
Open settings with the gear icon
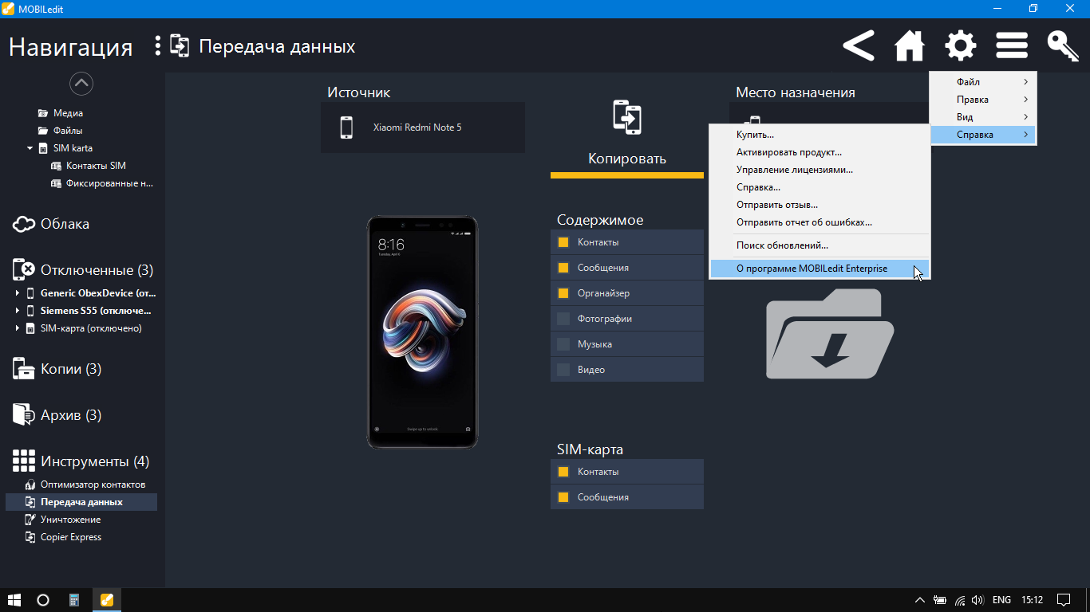961,45
